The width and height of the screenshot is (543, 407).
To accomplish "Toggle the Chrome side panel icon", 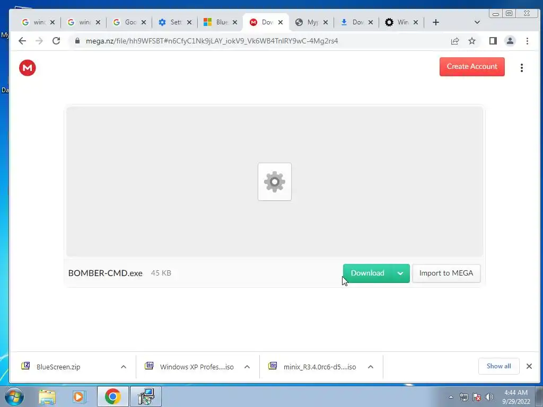I will 493,41.
